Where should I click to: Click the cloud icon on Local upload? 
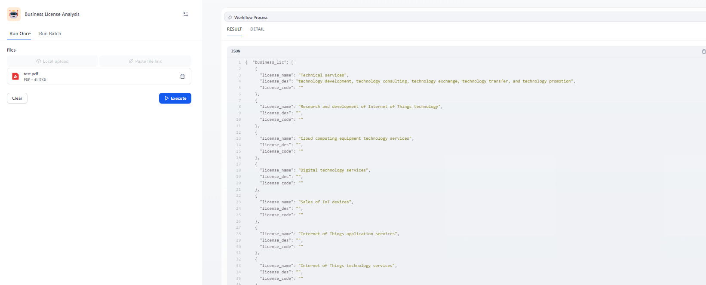[39, 61]
